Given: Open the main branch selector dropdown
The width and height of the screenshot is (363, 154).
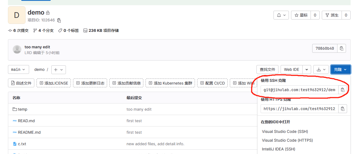Looking at the screenshot, I should (x=18, y=69).
